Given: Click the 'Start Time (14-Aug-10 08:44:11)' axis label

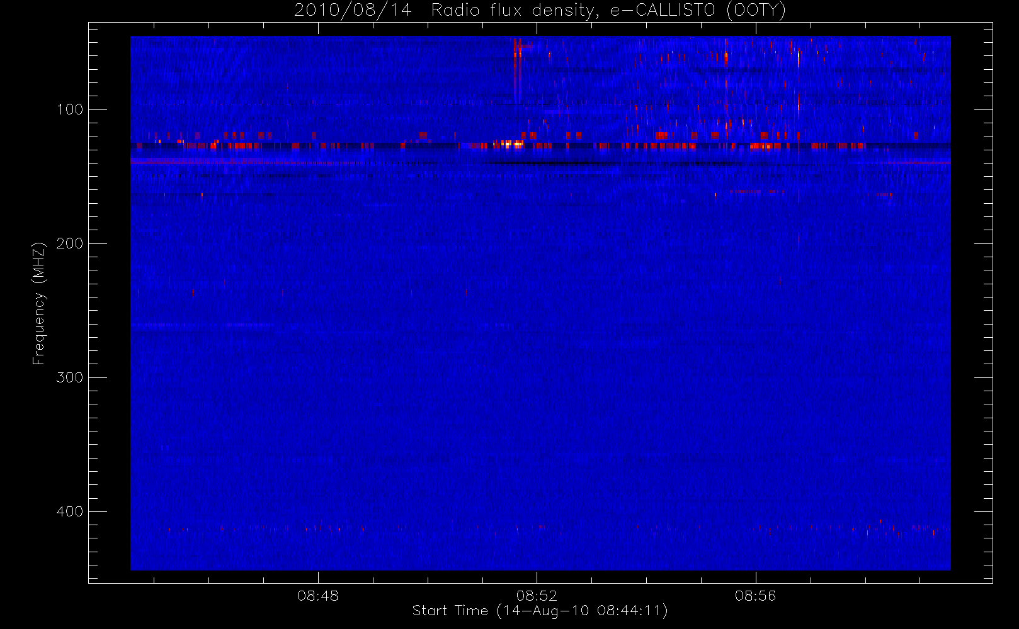Looking at the screenshot, I should (x=540, y=611).
